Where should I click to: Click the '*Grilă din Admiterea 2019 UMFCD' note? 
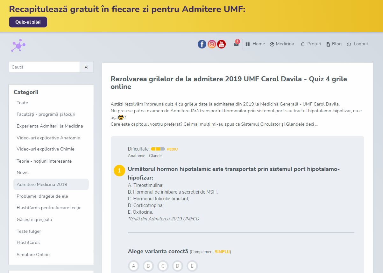pyautogui.click(x=164, y=219)
